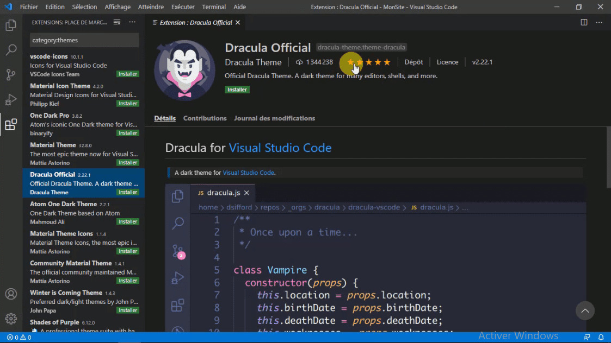Open the Exécuter menu
This screenshot has height=343, width=611.
pyautogui.click(x=183, y=7)
